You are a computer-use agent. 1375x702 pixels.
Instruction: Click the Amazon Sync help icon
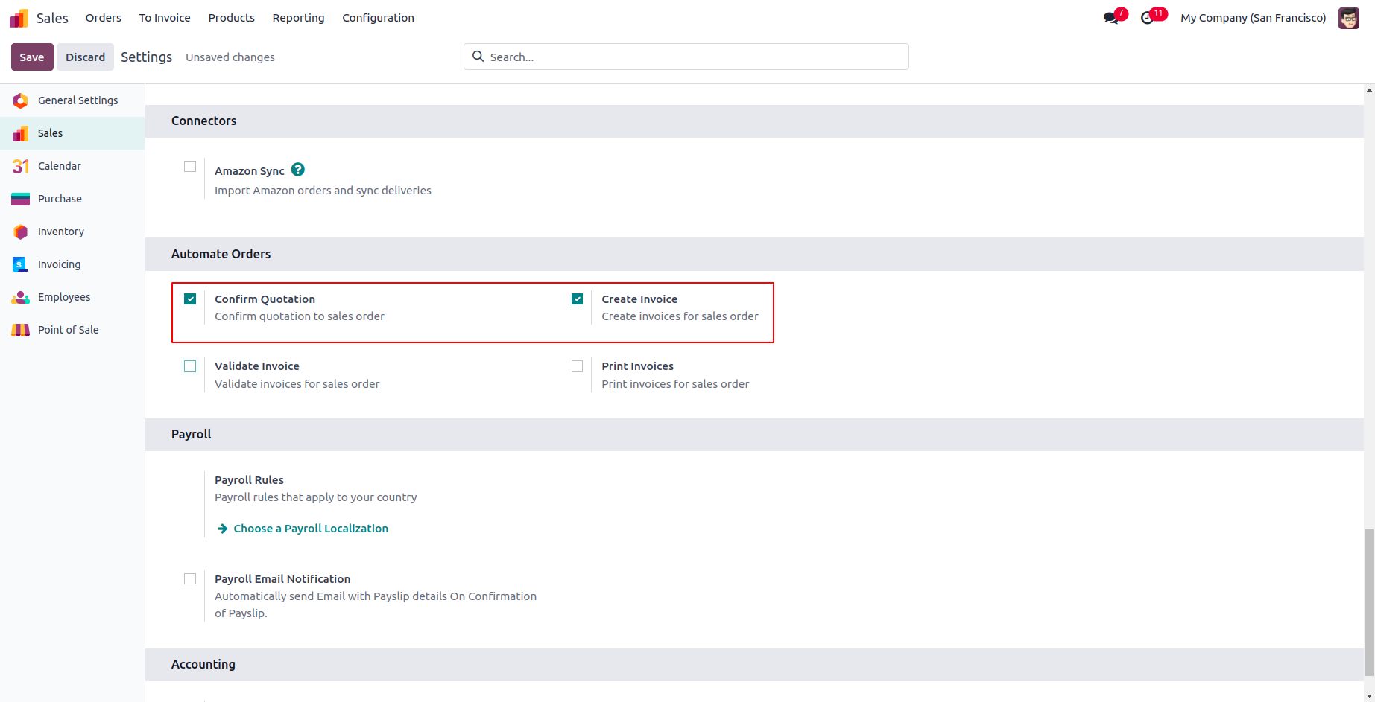(298, 170)
